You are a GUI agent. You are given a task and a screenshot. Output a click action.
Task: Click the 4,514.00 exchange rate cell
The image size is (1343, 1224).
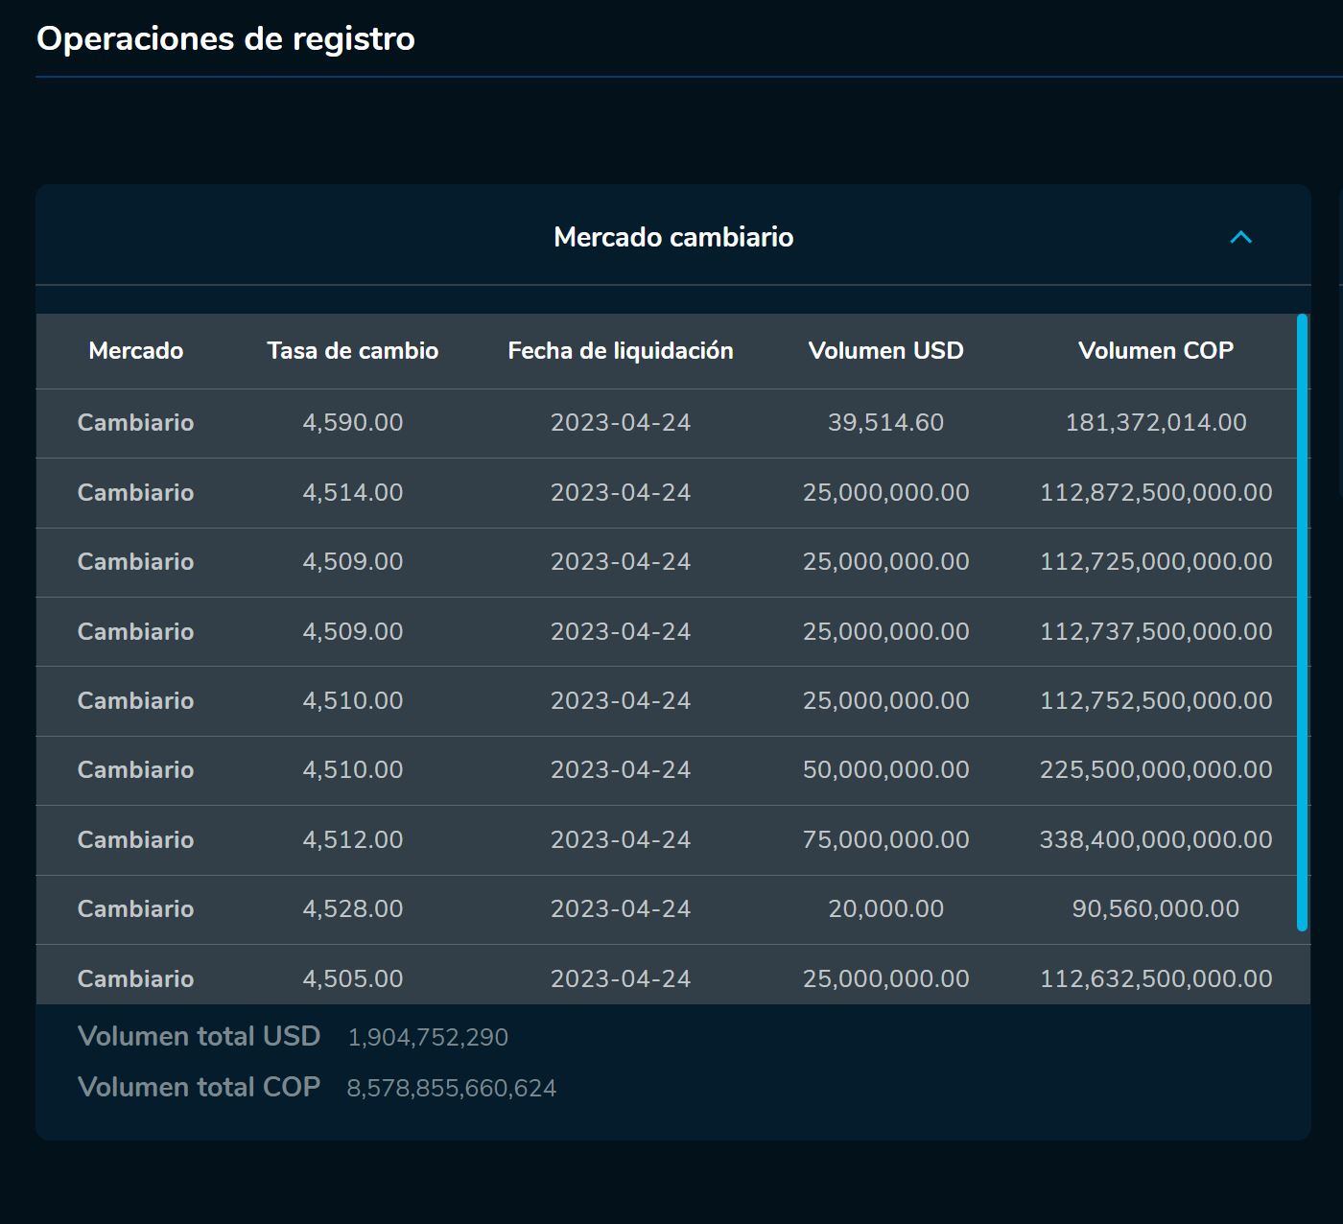[352, 493]
